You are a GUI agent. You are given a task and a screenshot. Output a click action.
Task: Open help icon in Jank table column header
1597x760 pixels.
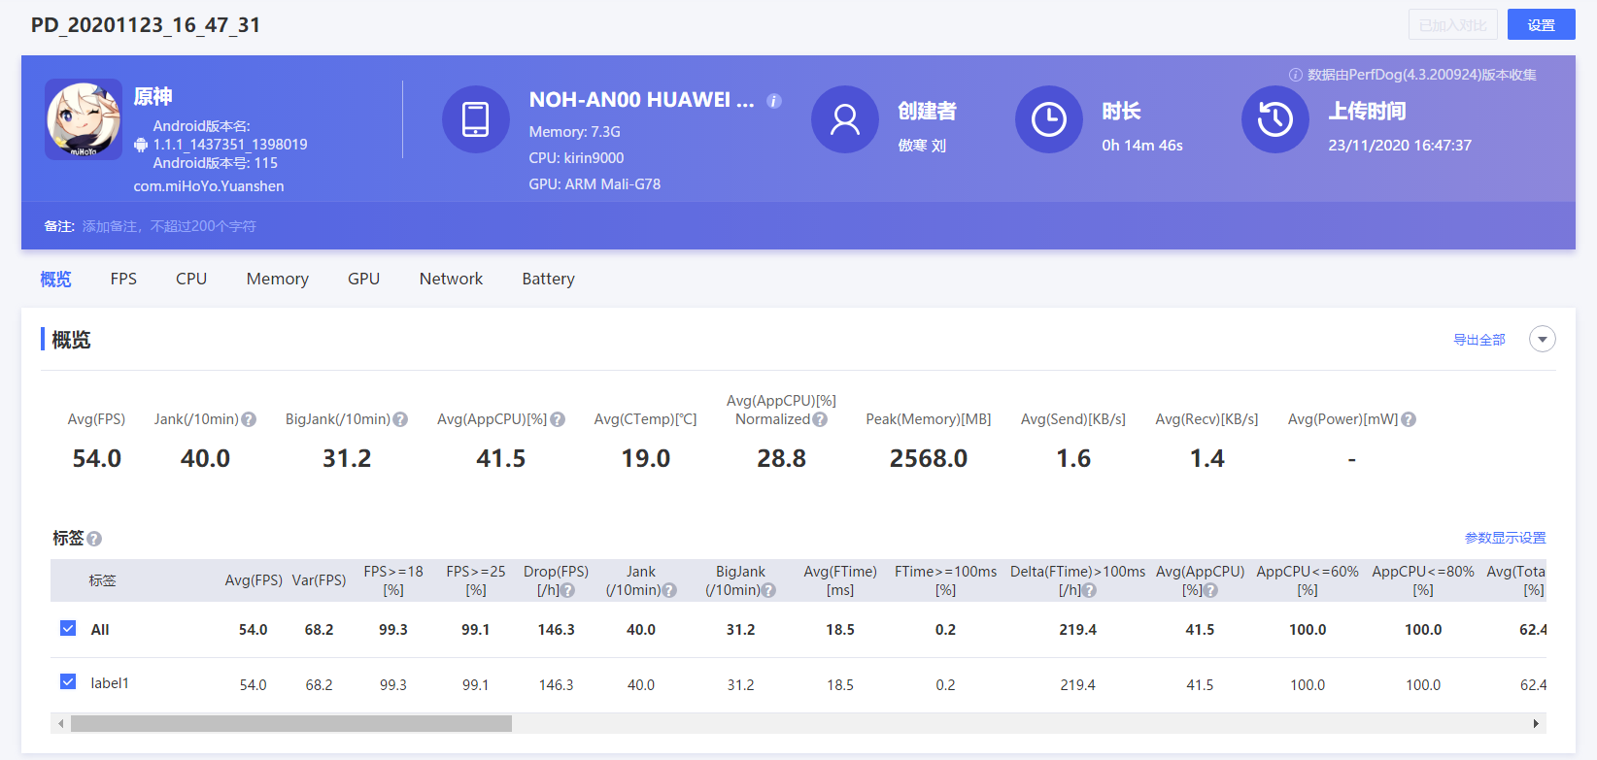tap(669, 590)
